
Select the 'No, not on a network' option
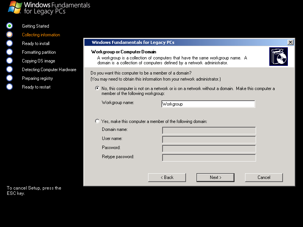(97, 89)
